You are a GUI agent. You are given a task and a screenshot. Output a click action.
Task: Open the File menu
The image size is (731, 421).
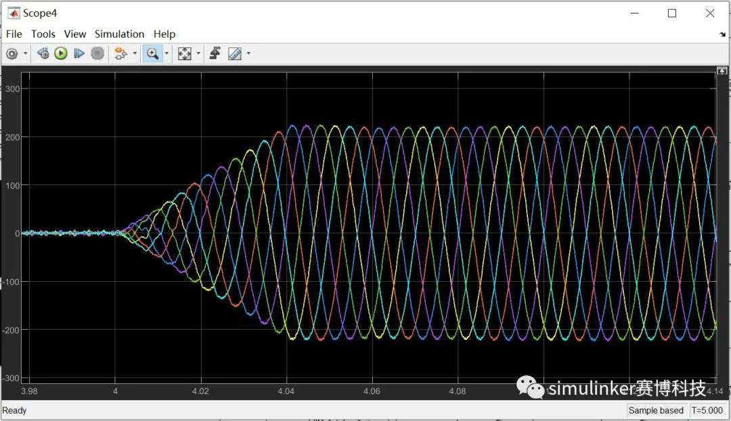(x=14, y=34)
